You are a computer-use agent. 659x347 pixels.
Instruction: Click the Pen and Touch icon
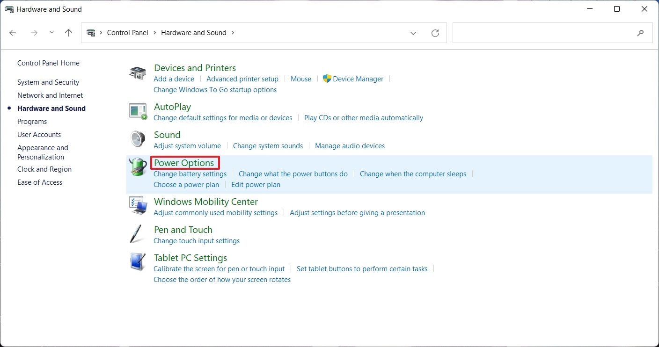(136, 234)
